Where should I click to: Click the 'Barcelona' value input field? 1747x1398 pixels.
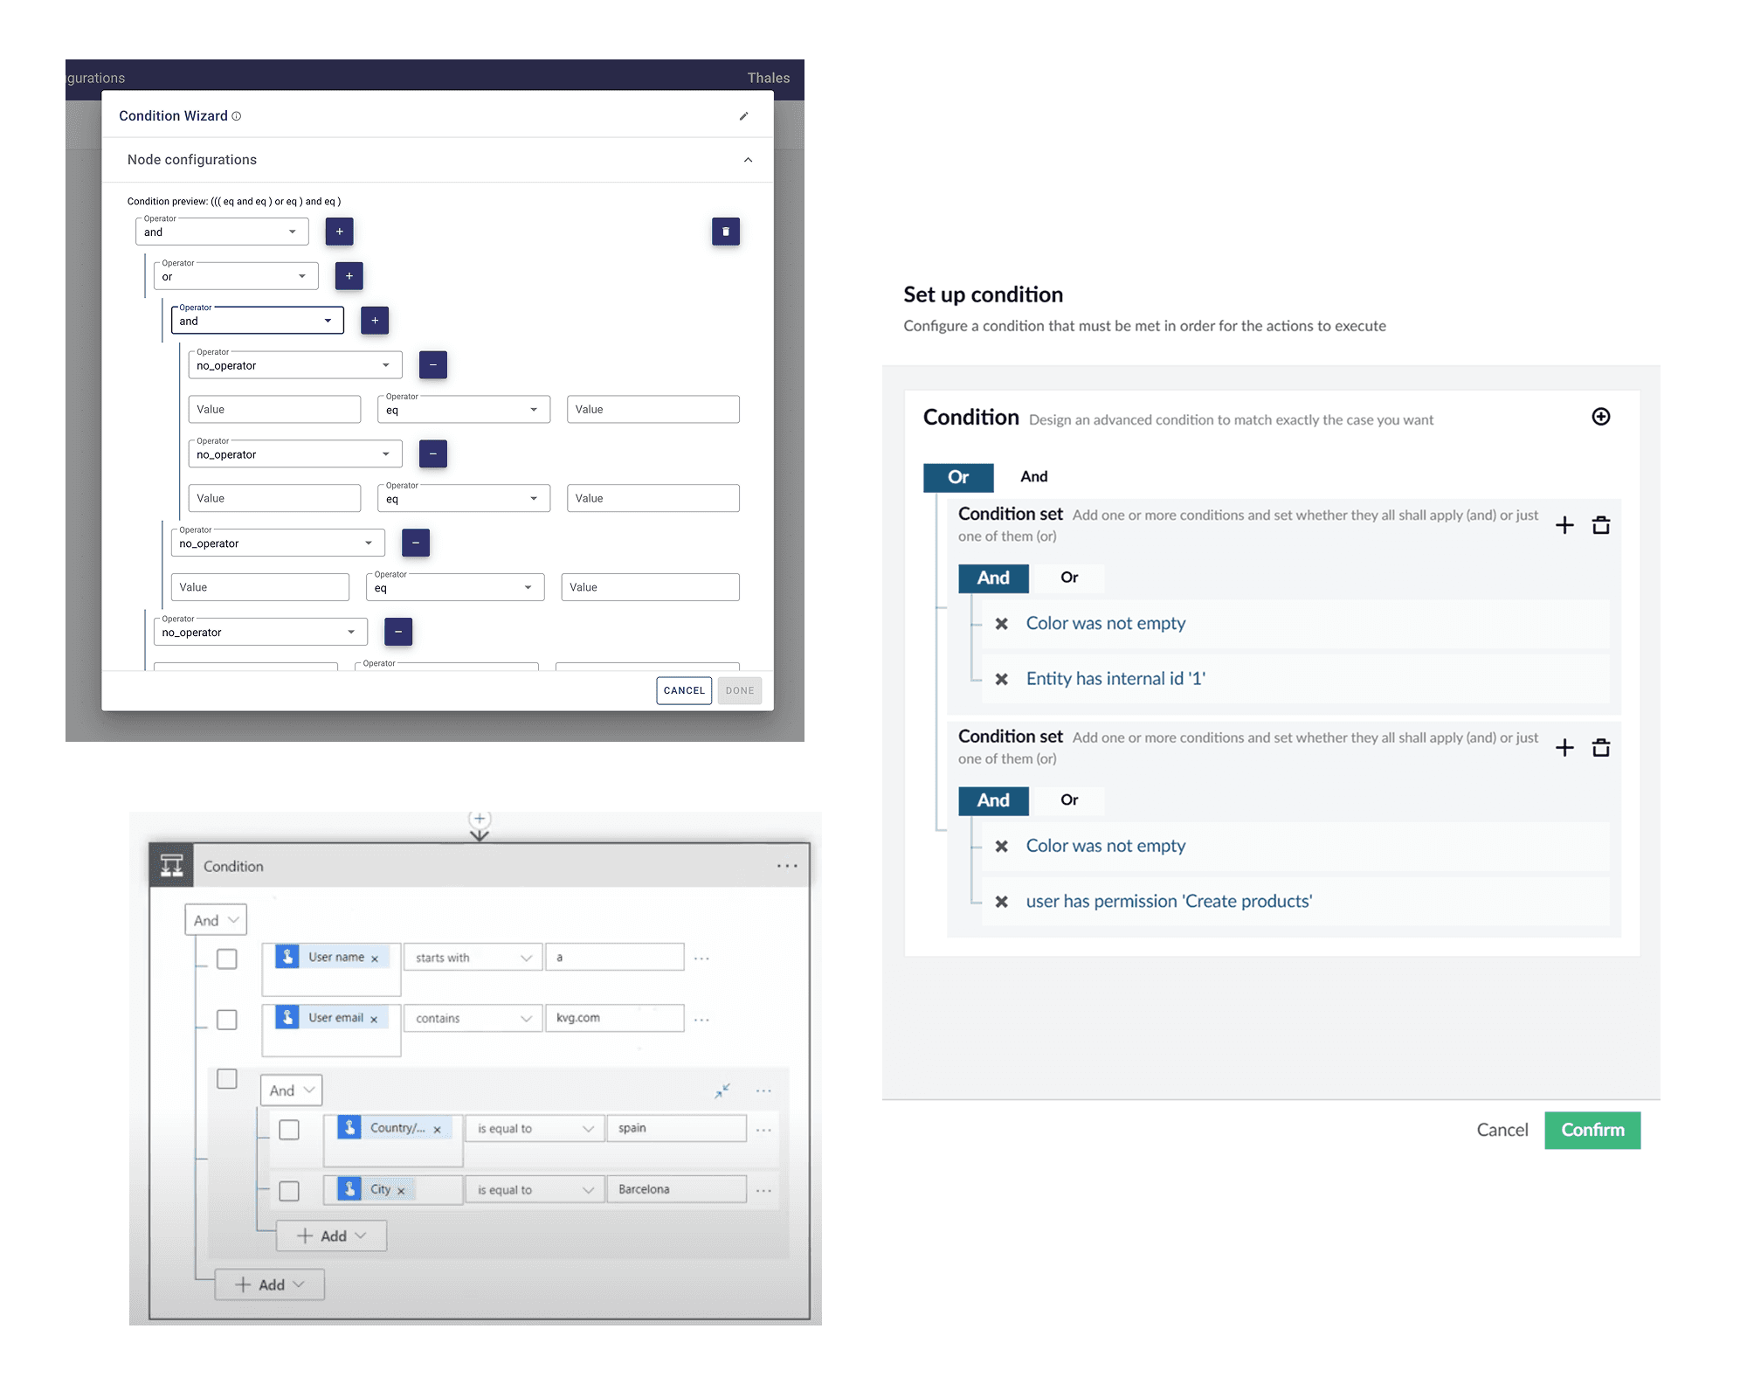[676, 1189]
